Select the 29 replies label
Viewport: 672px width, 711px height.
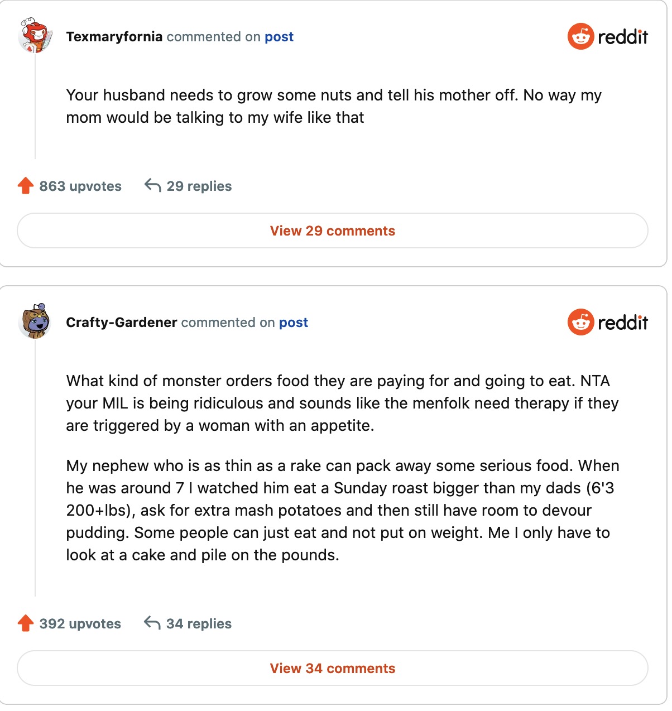pyautogui.click(x=199, y=186)
